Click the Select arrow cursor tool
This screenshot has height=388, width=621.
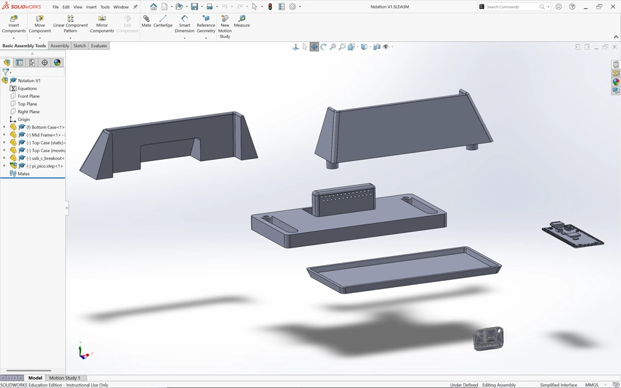pos(254,6)
